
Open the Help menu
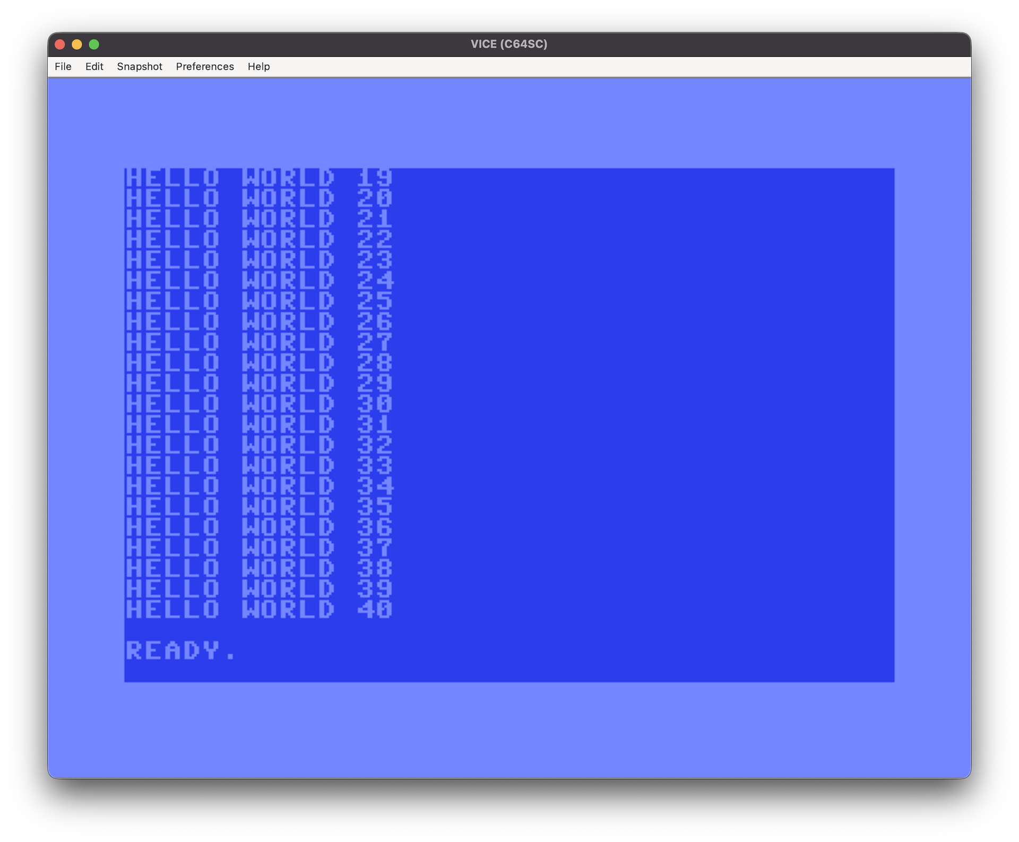(x=258, y=66)
